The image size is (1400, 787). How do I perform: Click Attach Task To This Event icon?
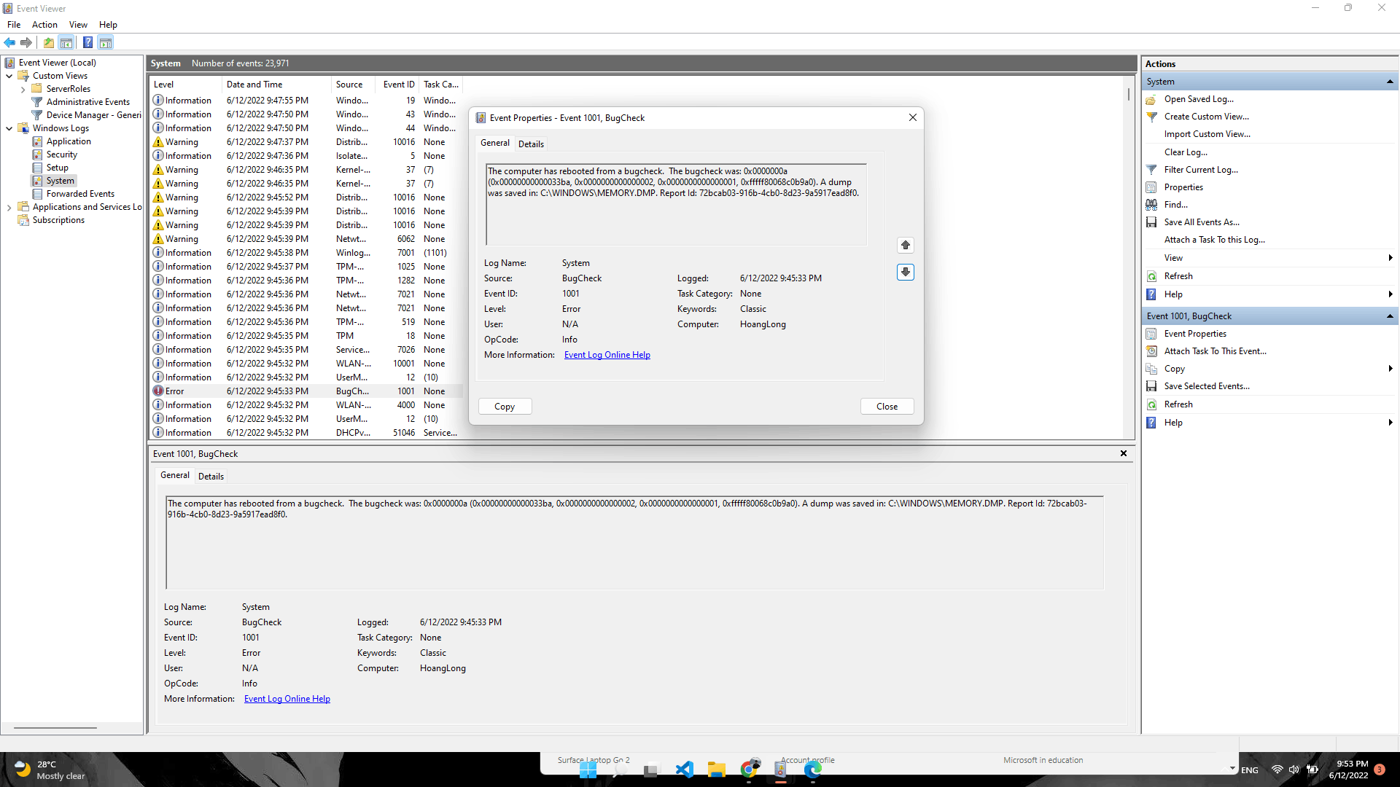1152,351
